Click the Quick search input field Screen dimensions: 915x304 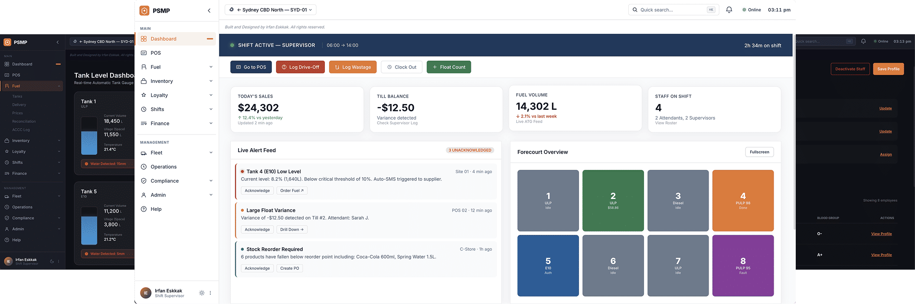tap(672, 10)
